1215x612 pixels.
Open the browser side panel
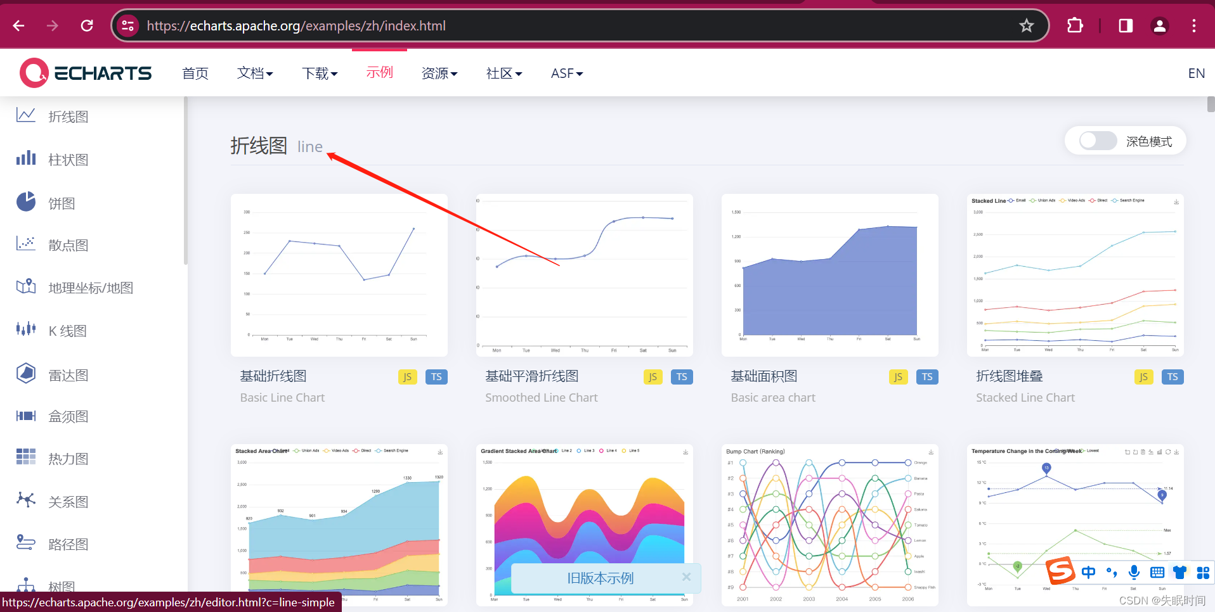1126,26
